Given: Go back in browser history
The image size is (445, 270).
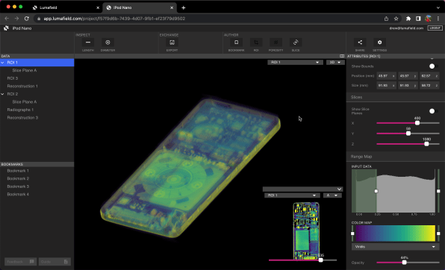Looking at the screenshot, I should point(7,19).
